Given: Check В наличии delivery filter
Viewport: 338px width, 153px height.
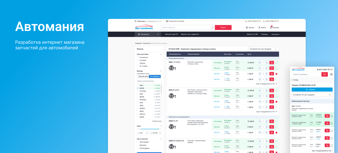Looking at the screenshot, I should 138,57.
